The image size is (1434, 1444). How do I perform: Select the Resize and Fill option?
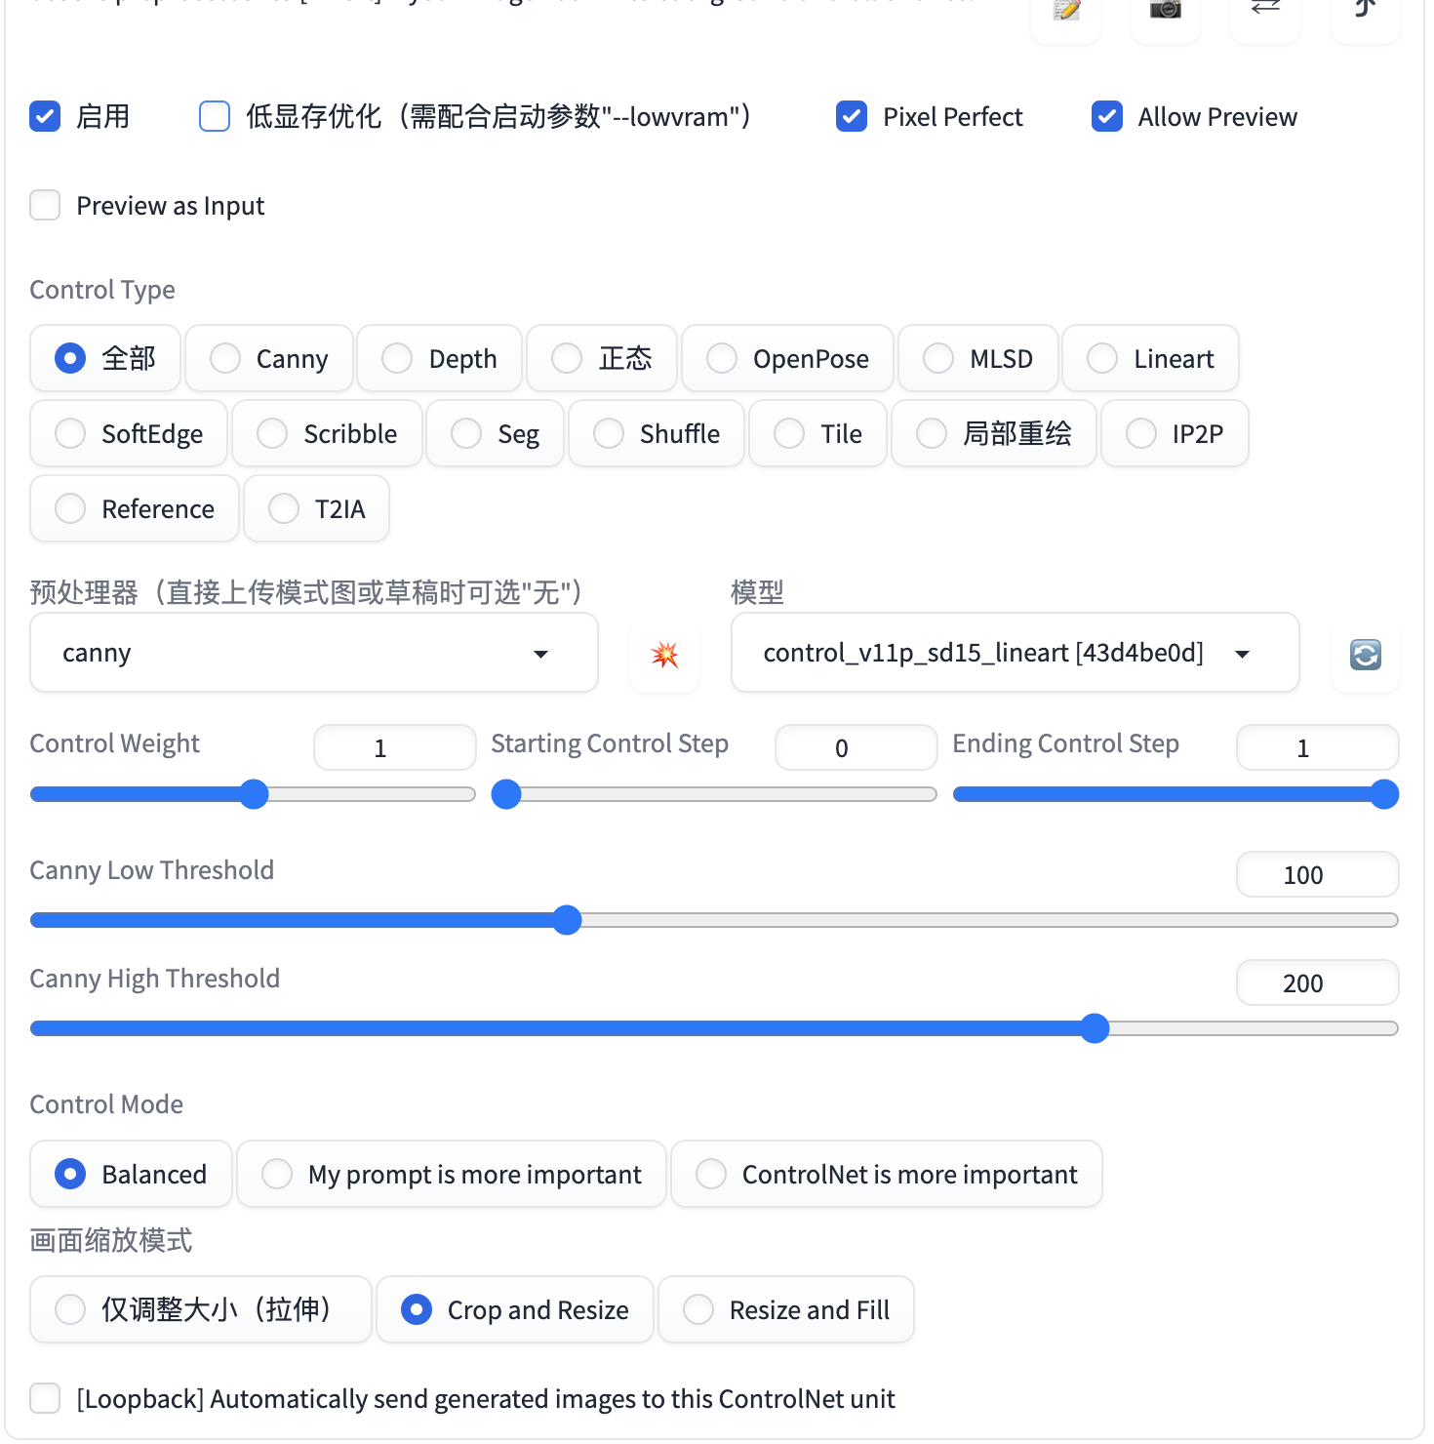698,1309
